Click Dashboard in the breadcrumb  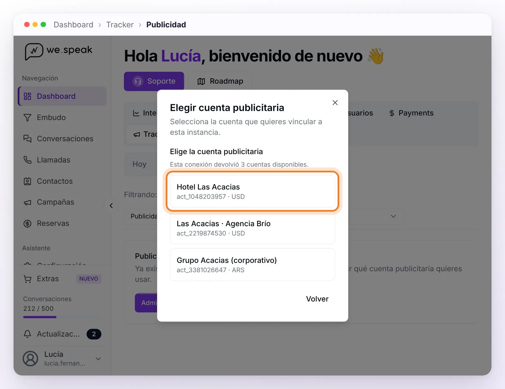pyautogui.click(x=73, y=25)
